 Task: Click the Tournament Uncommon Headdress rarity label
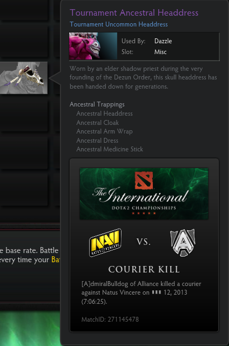119,24
